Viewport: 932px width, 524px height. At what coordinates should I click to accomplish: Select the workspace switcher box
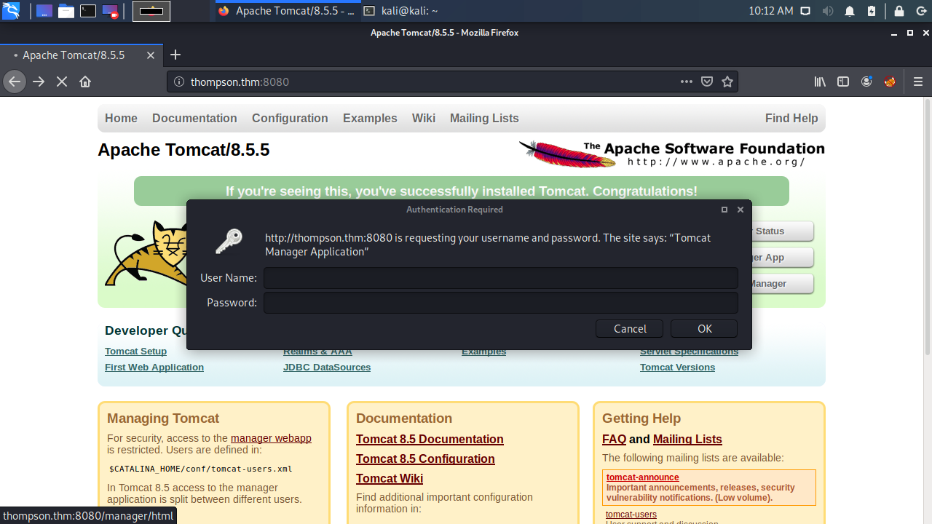[x=151, y=11]
